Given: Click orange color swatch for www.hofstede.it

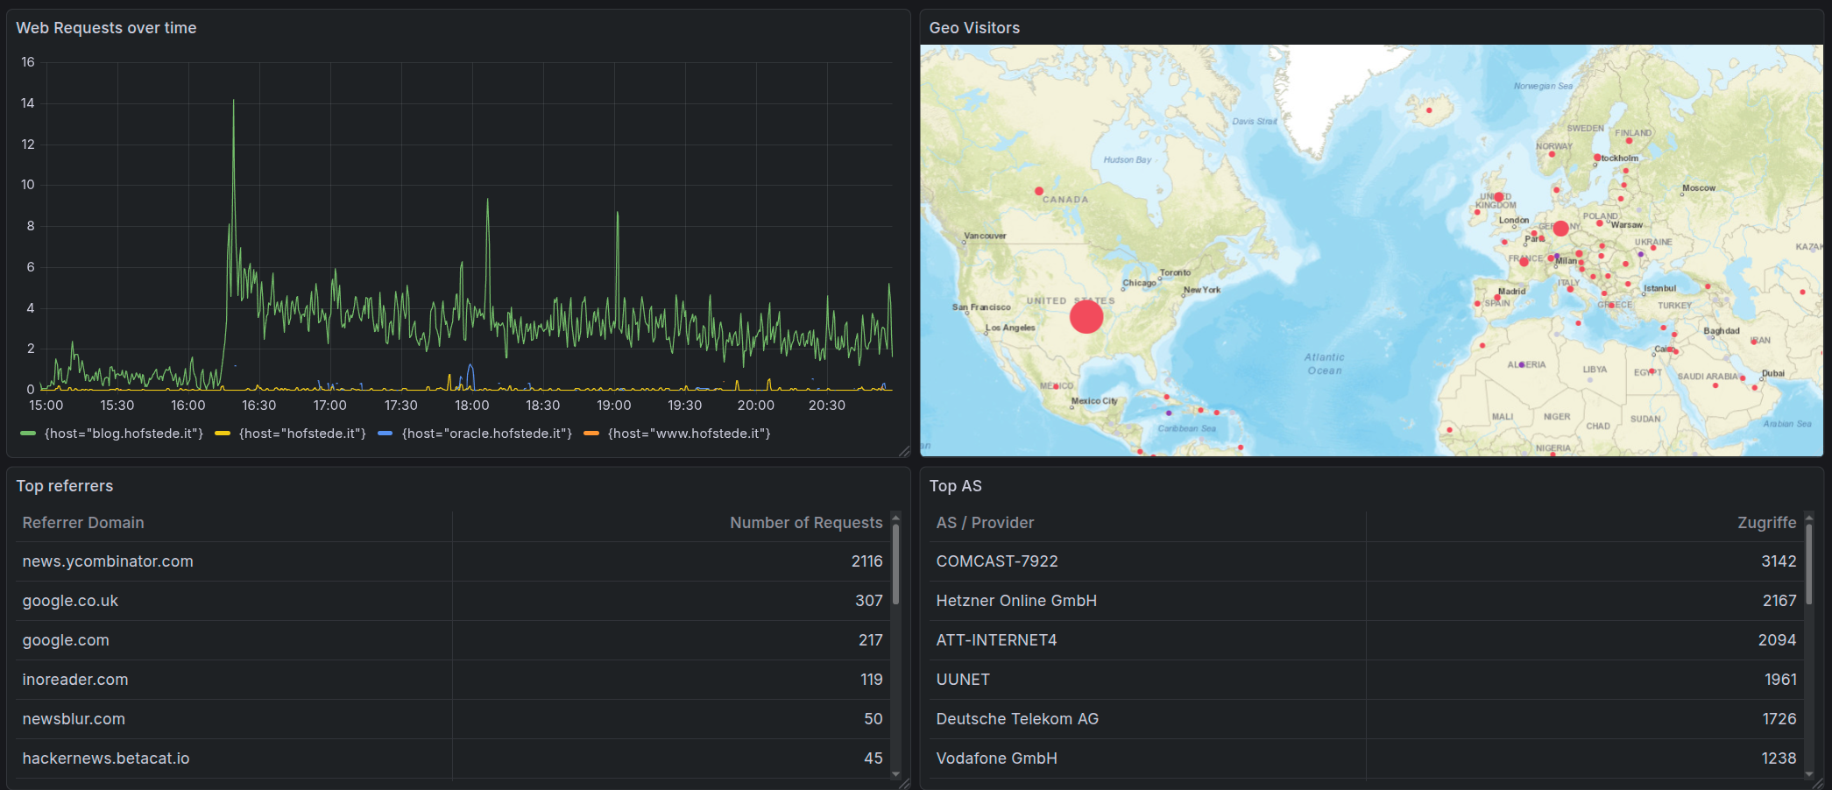Looking at the screenshot, I should (591, 434).
